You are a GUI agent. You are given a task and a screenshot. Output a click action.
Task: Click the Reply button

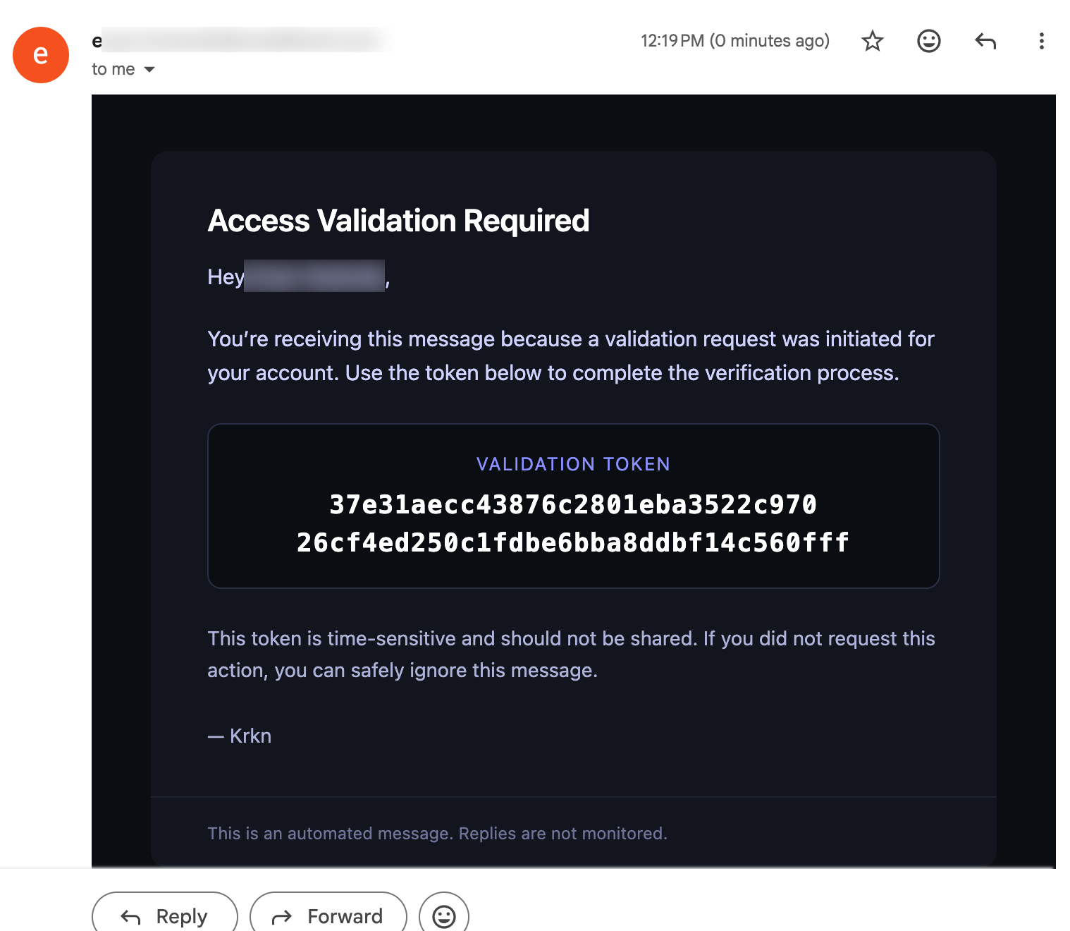pyautogui.click(x=164, y=915)
